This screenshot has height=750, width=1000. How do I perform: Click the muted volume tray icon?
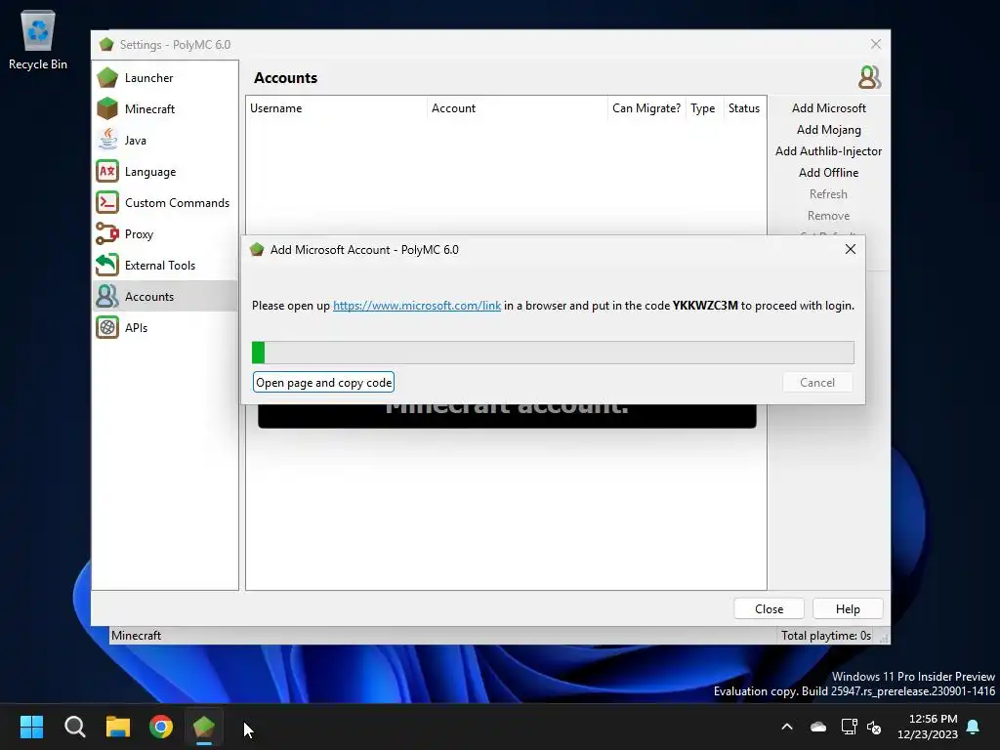[x=874, y=727]
